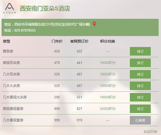Collapse the list via 收起列表
This screenshot has width=161, height=135.
tap(150, 131)
